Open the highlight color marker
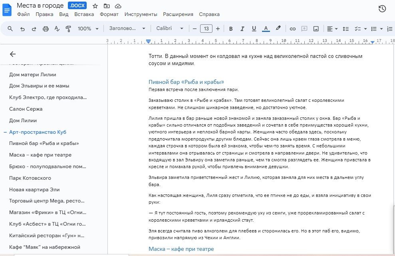This screenshot has width=395, height=256. coord(278,28)
